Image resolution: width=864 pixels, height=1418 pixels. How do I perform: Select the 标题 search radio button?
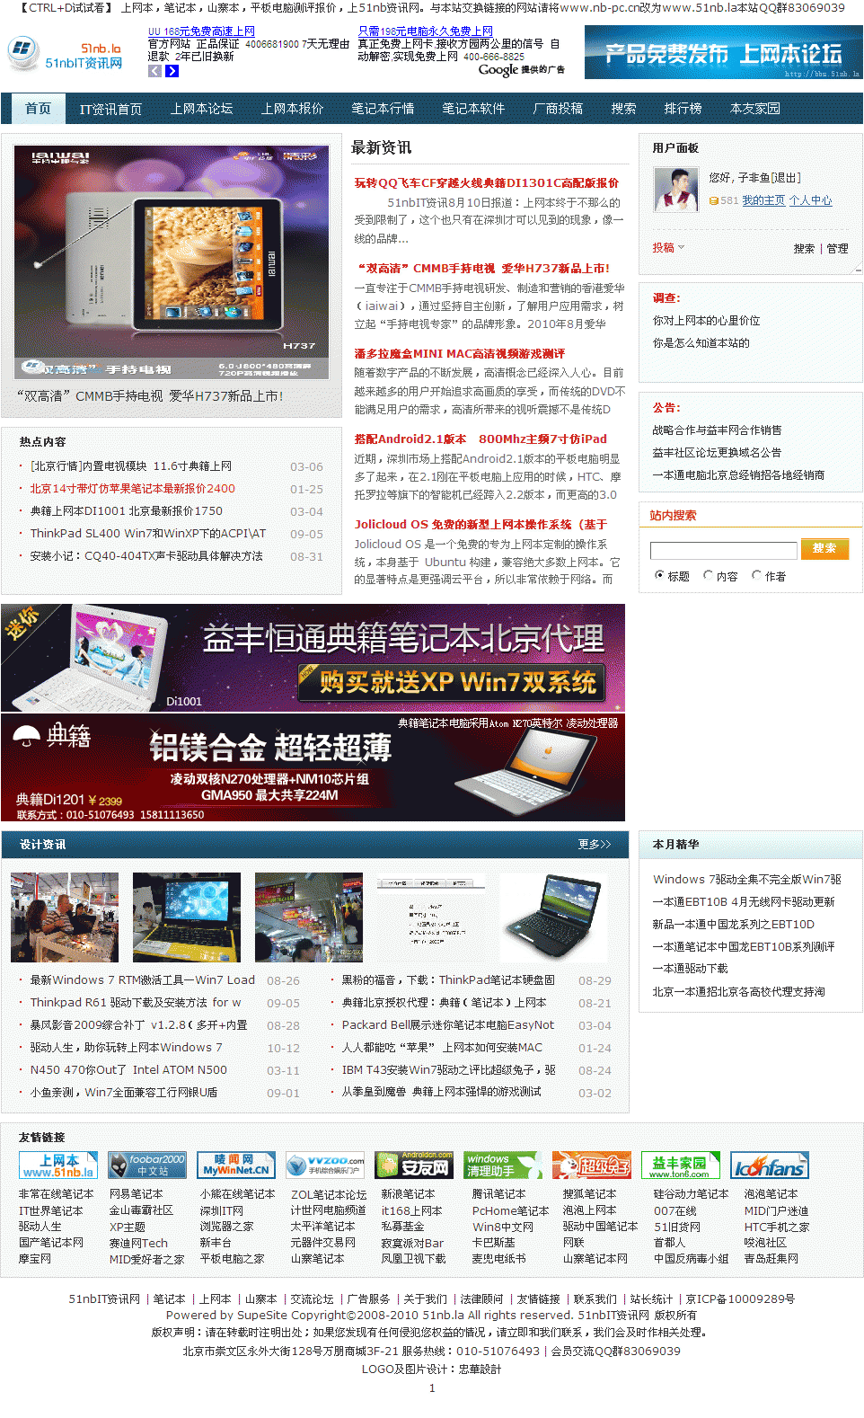tap(660, 575)
